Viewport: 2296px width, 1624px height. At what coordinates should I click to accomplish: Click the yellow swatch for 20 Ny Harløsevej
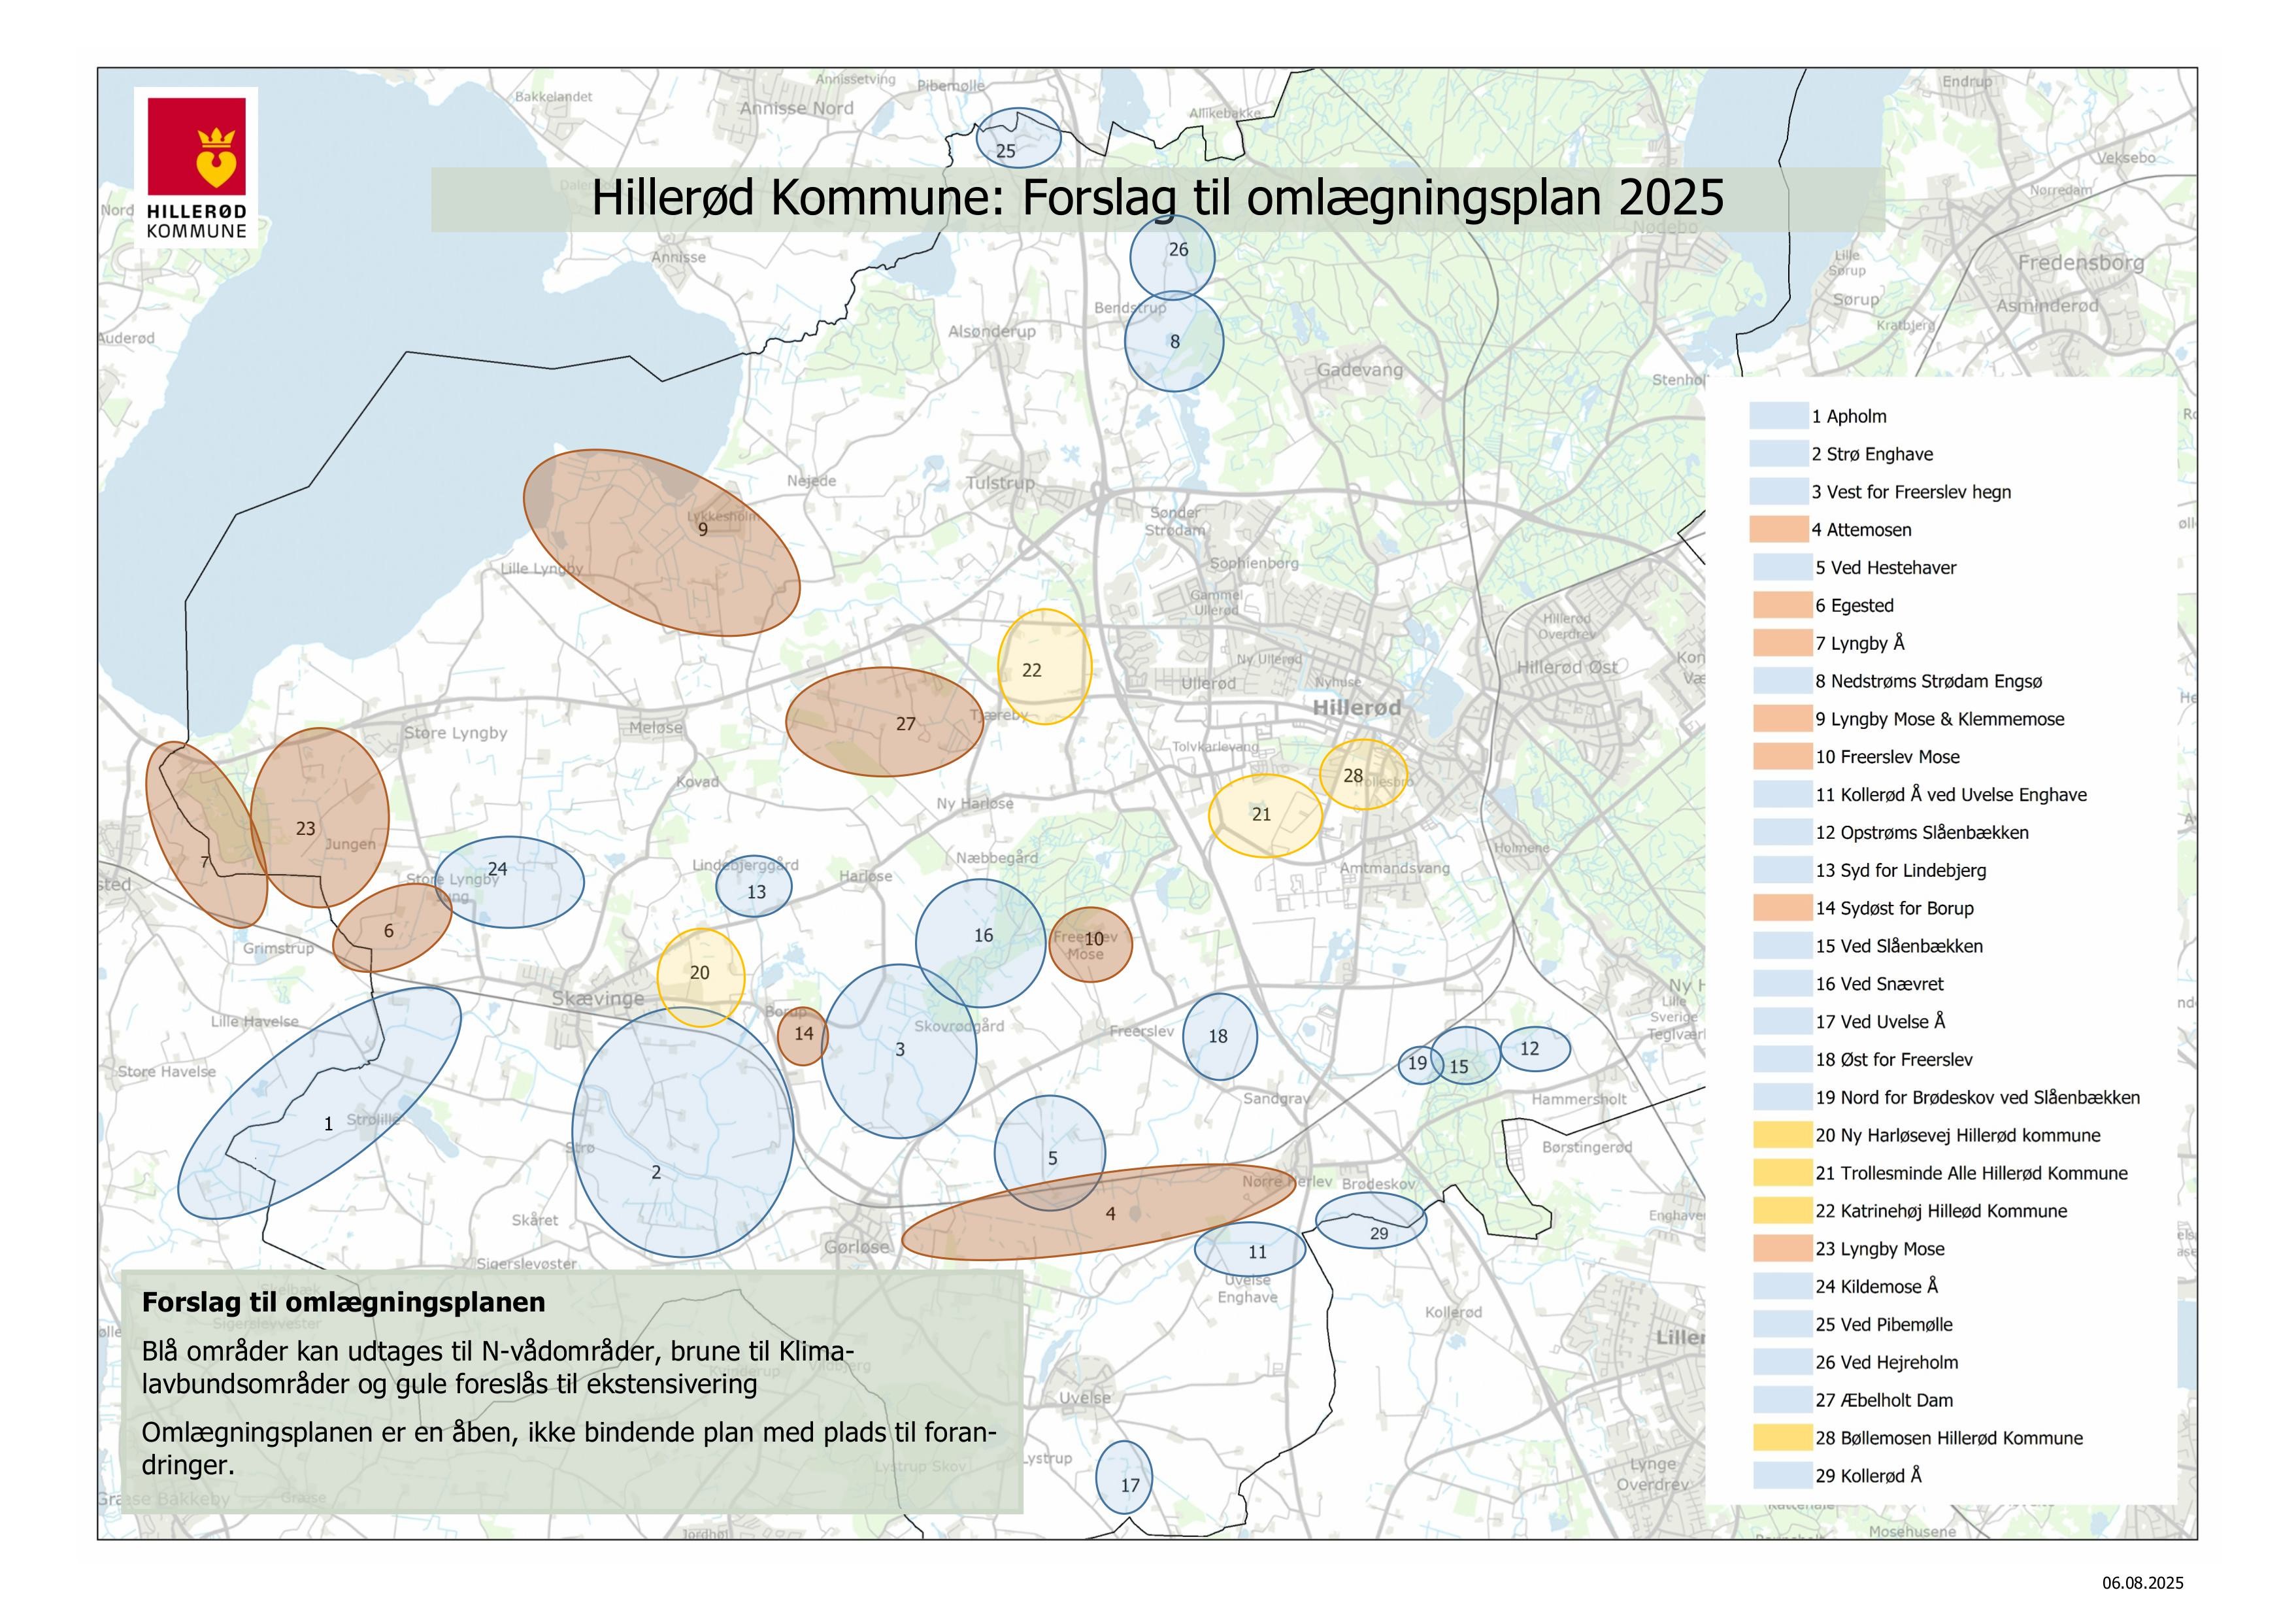[1782, 1135]
